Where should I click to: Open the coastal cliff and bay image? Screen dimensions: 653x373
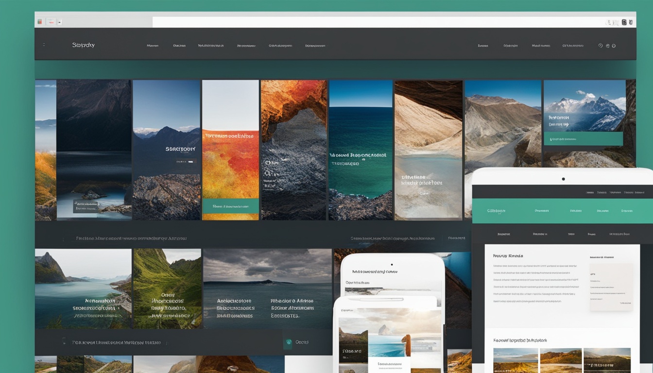(x=83, y=289)
